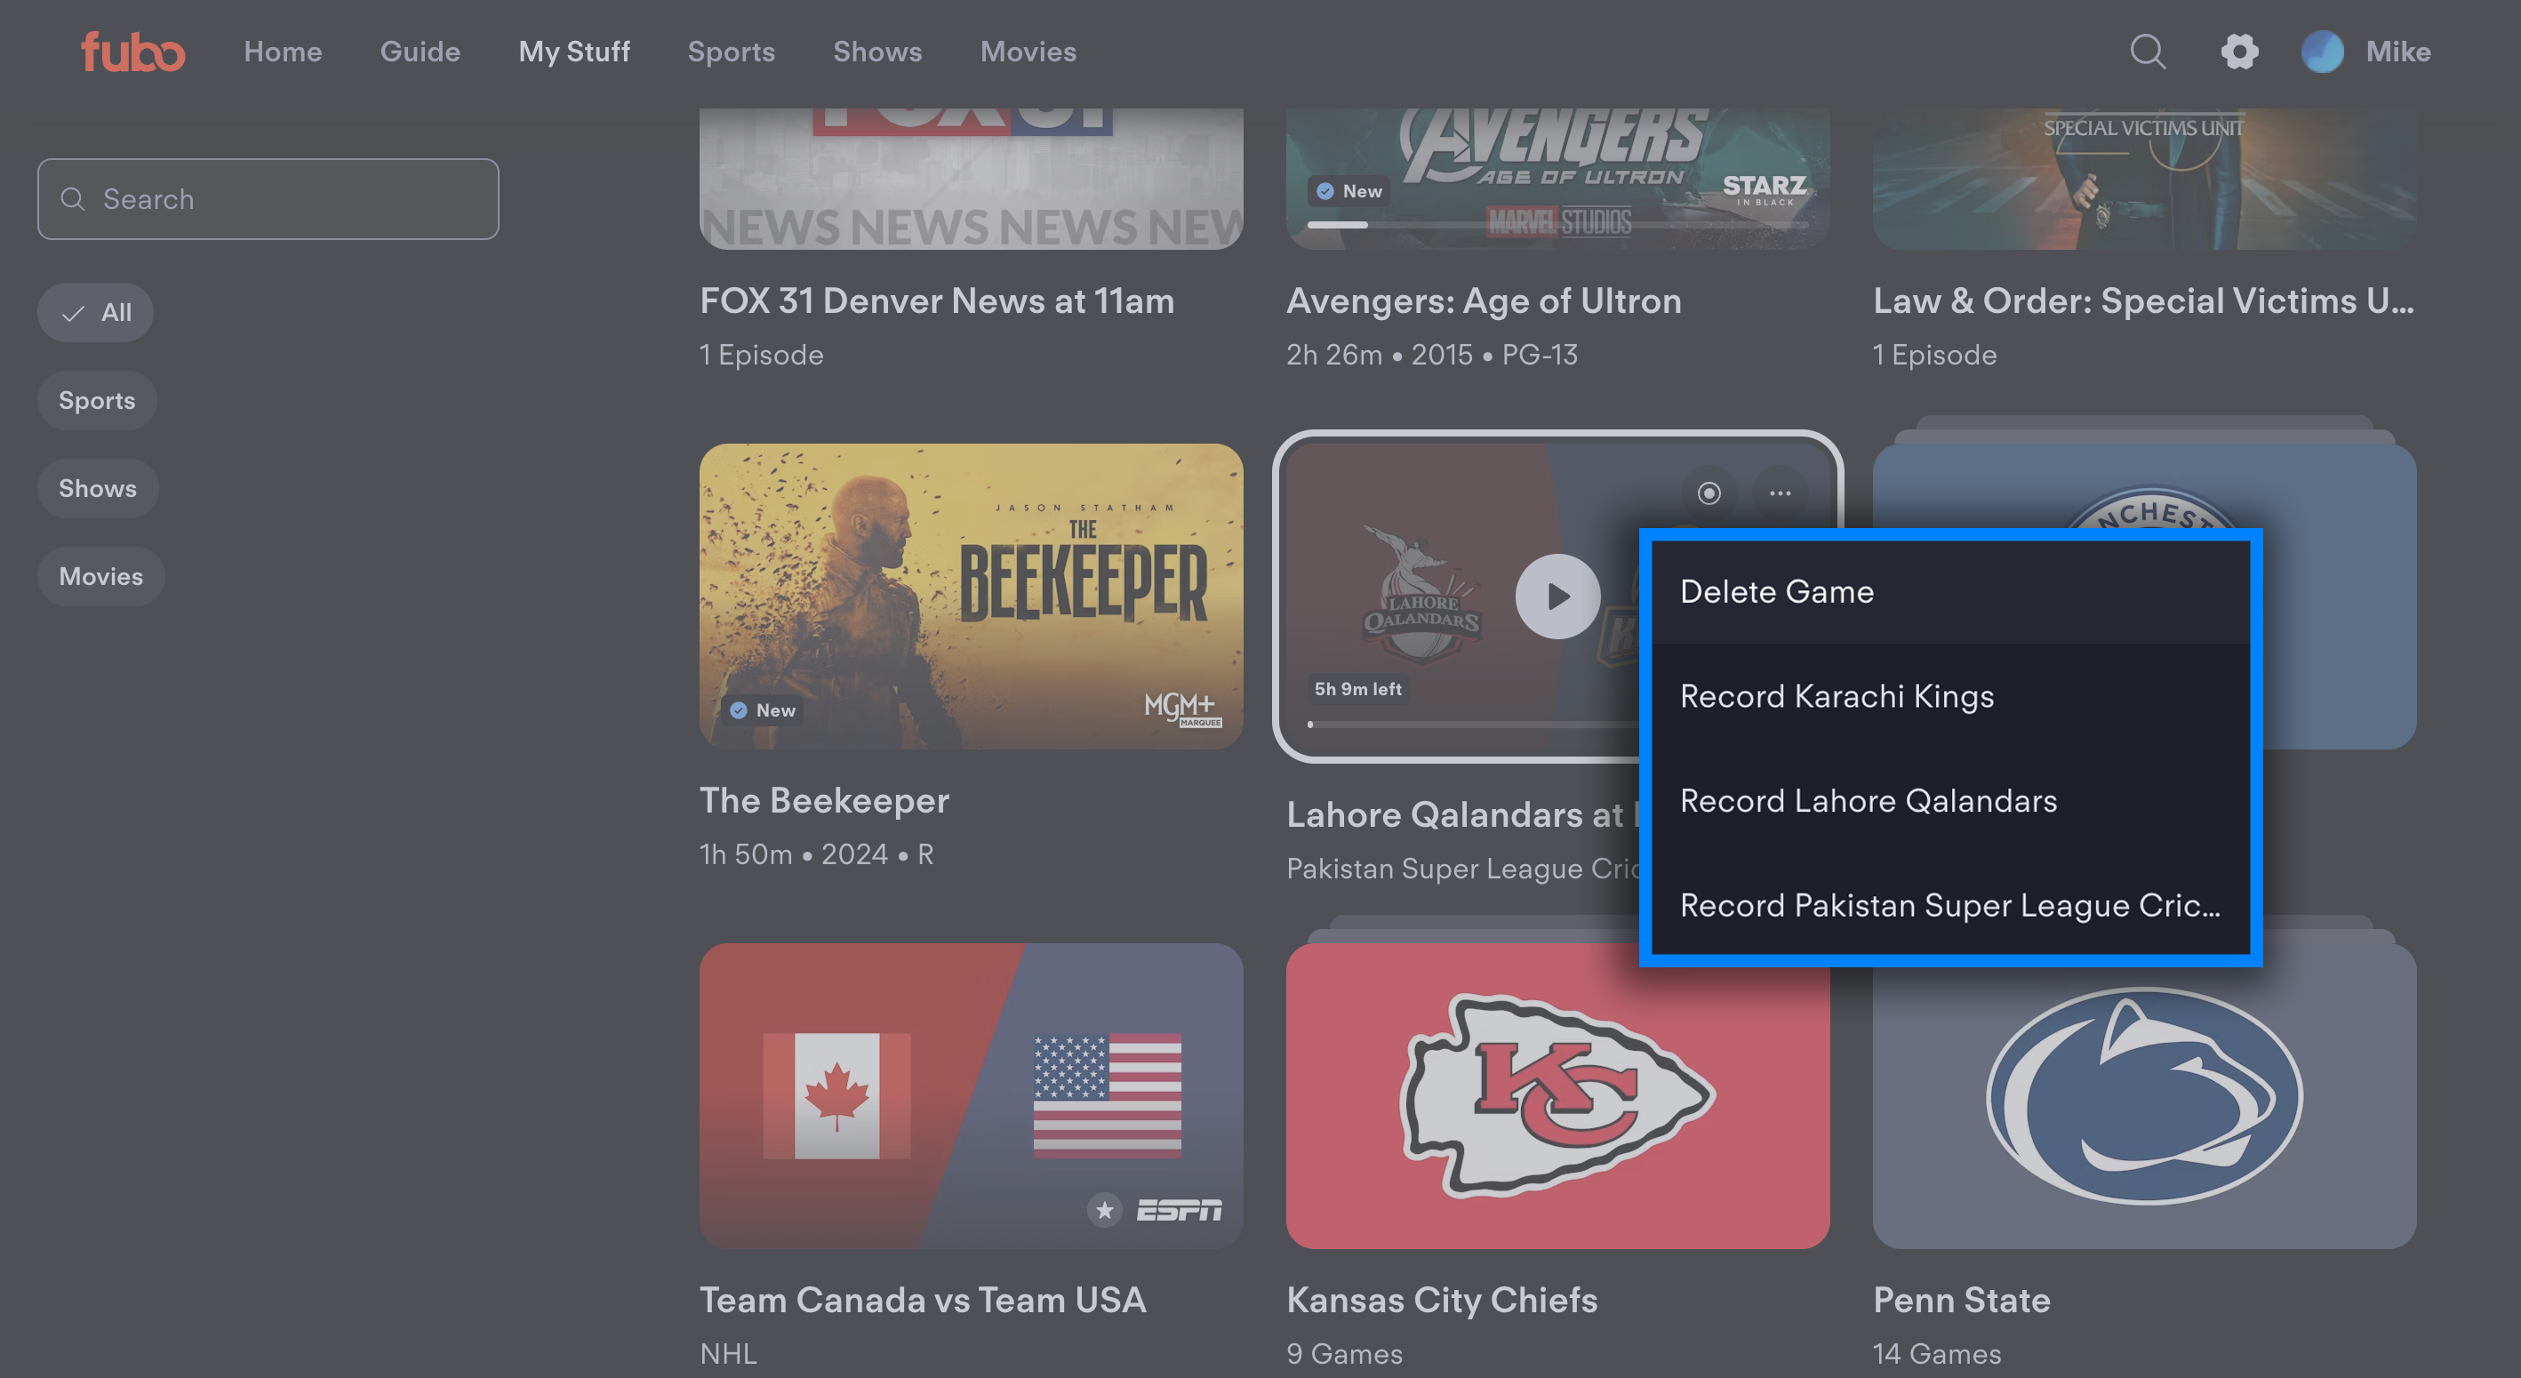Toggle the Shows filter chip in sidebar
The height and width of the screenshot is (1378, 2521).
(x=98, y=488)
